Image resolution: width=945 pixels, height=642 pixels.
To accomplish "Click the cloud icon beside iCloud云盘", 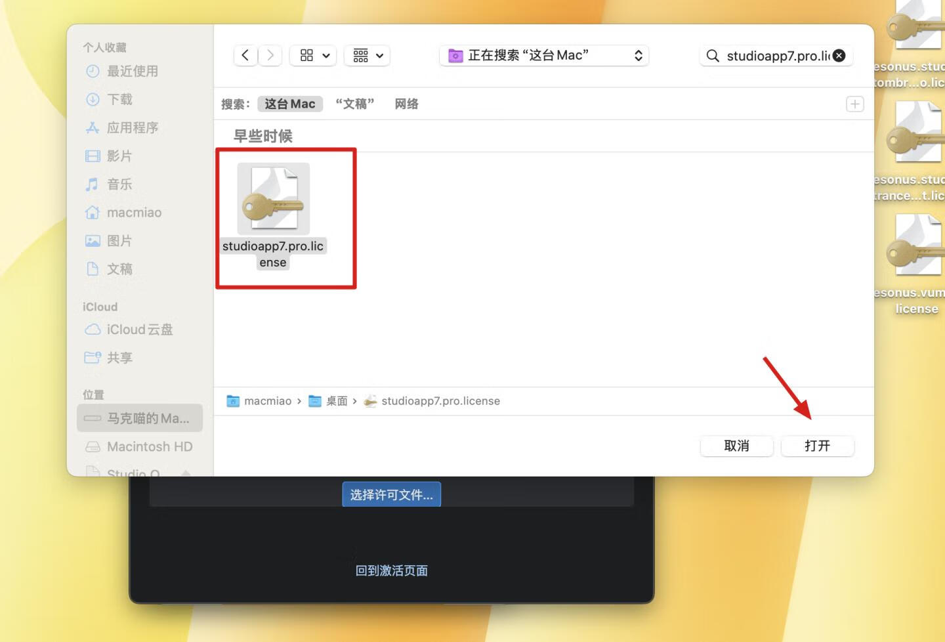I will [93, 329].
